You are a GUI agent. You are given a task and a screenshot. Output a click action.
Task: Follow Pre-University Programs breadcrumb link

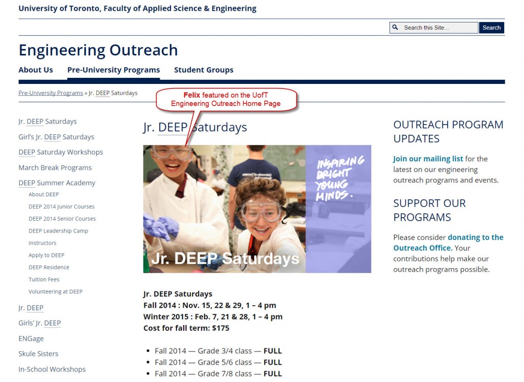pyautogui.click(x=51, y=93)
